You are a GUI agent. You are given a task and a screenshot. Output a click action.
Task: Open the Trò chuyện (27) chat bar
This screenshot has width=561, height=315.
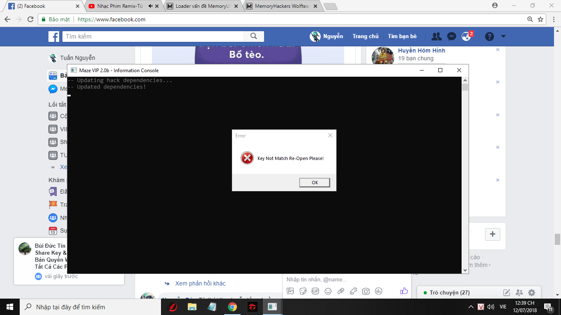tap(450, 292)
